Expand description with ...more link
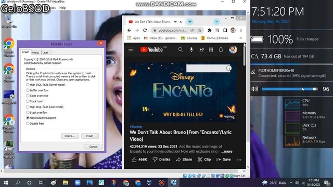The image size is (333, 187). (x=227, y=151)
